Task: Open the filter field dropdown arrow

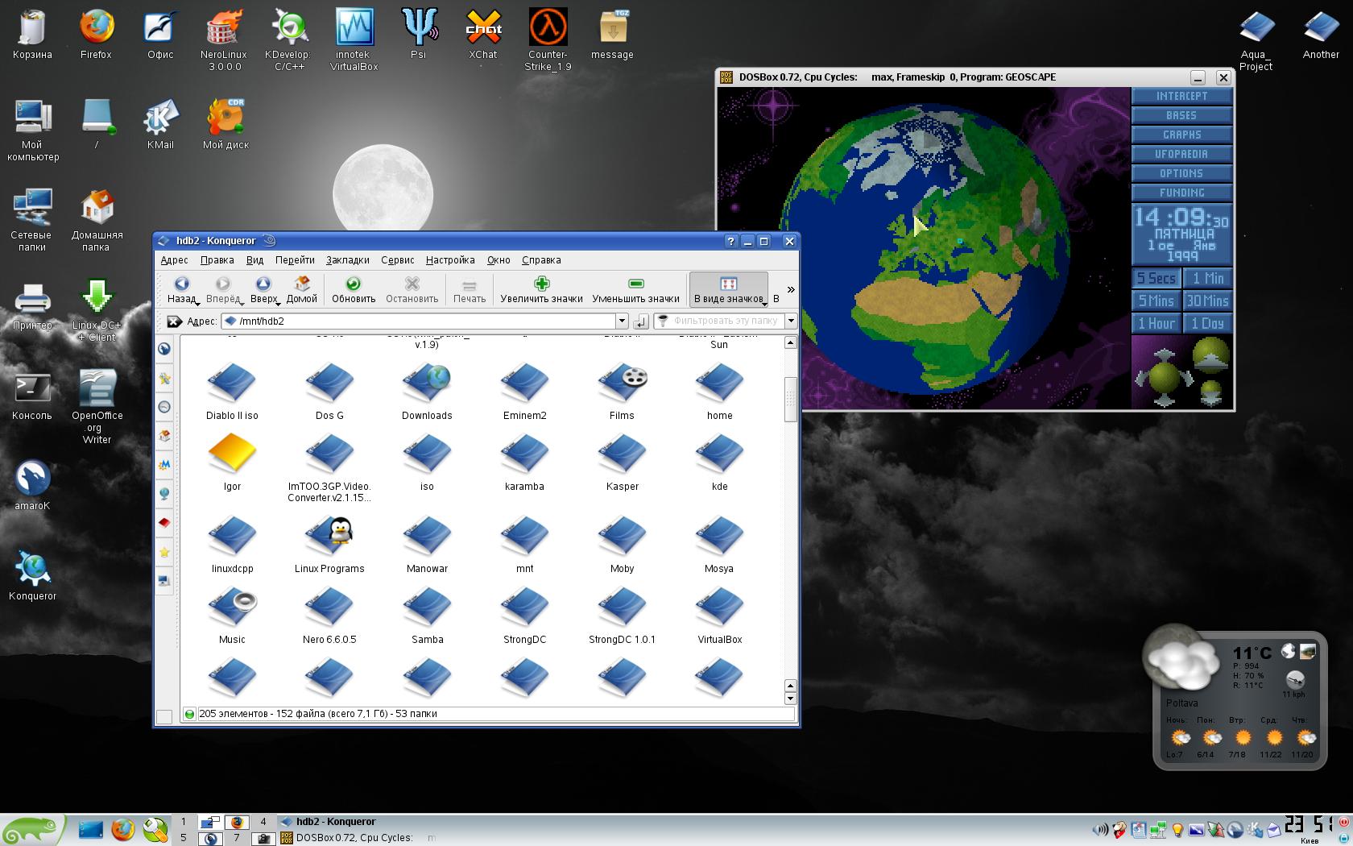Action: 791,321
